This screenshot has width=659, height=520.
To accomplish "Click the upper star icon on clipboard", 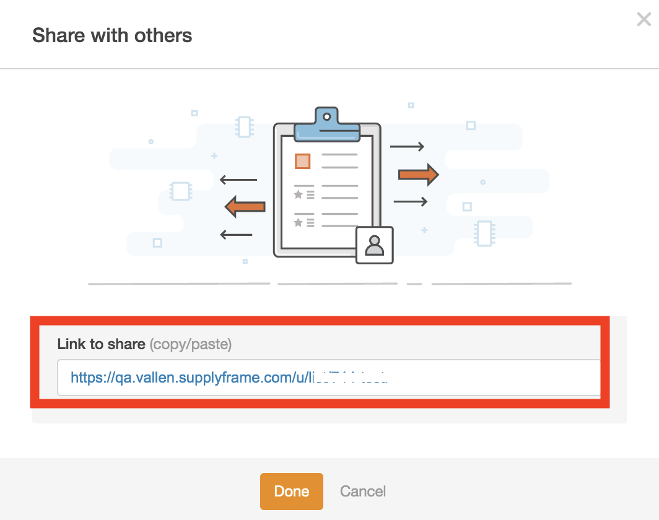I will pos(298,194).
